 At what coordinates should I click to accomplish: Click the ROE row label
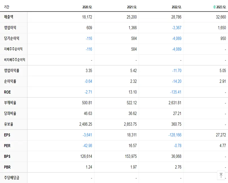(7, 92)
